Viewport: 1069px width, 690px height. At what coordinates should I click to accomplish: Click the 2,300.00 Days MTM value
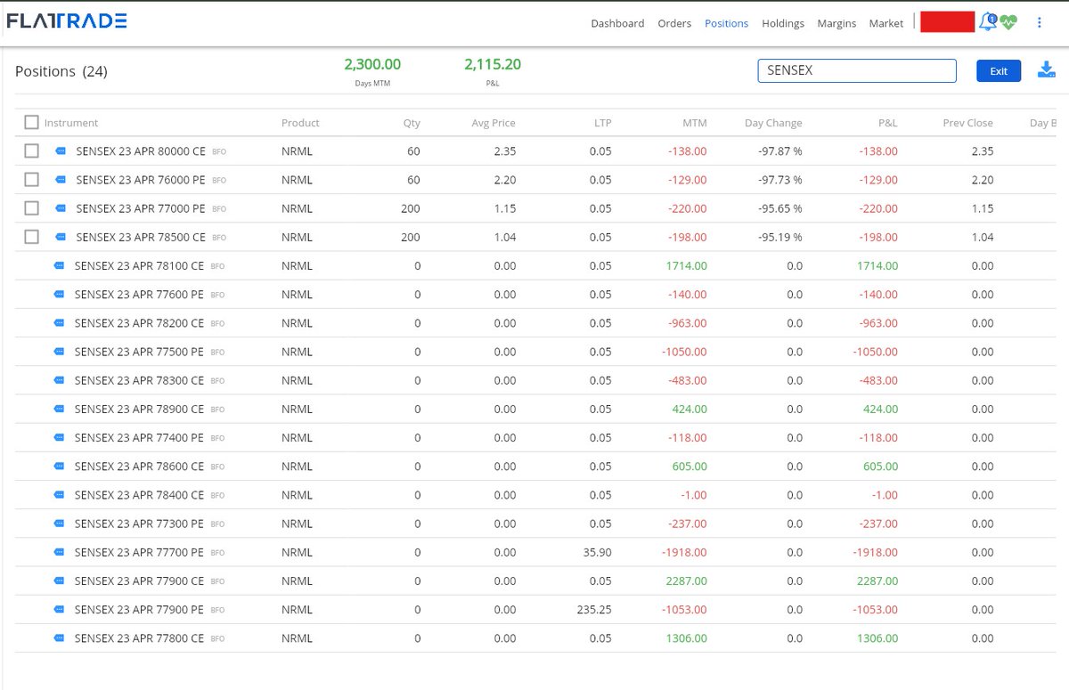click(372, 64)
